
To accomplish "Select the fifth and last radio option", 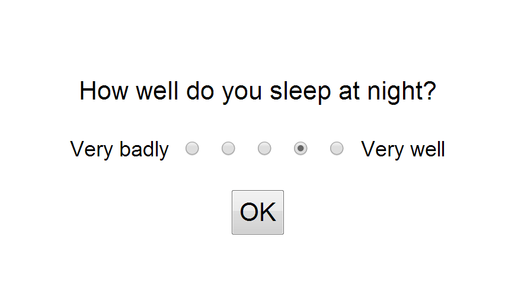I will (337, 149).
